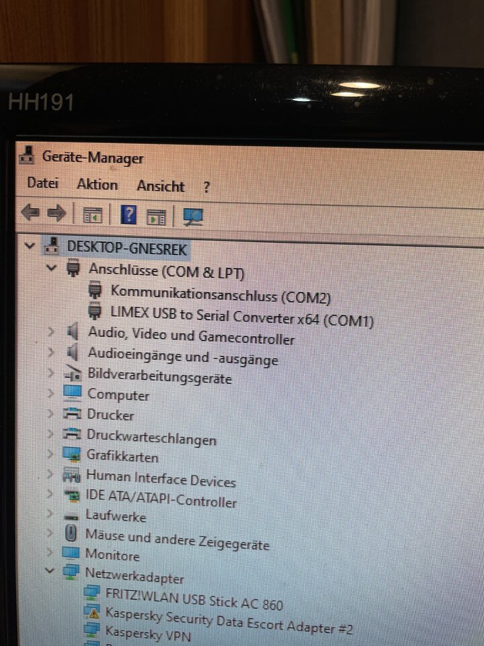Screen dimensions: 484x646
Task: Click the Kaspersky Data Escort warning icon
Action: click(x=92, y=612)
